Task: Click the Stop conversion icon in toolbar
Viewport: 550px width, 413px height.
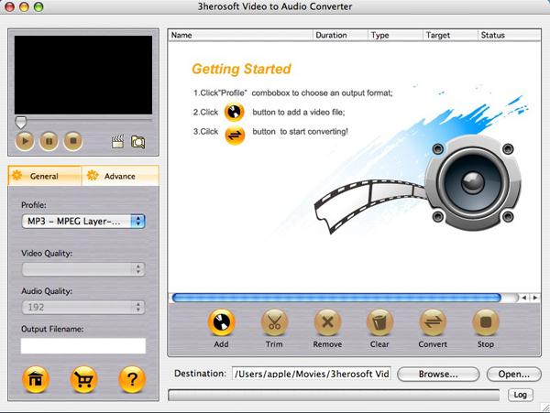Action: point(486,322)
